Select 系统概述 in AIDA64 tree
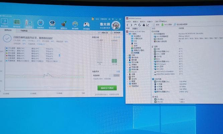The height and width of the screenshot is (134, 223). [136, 36]
